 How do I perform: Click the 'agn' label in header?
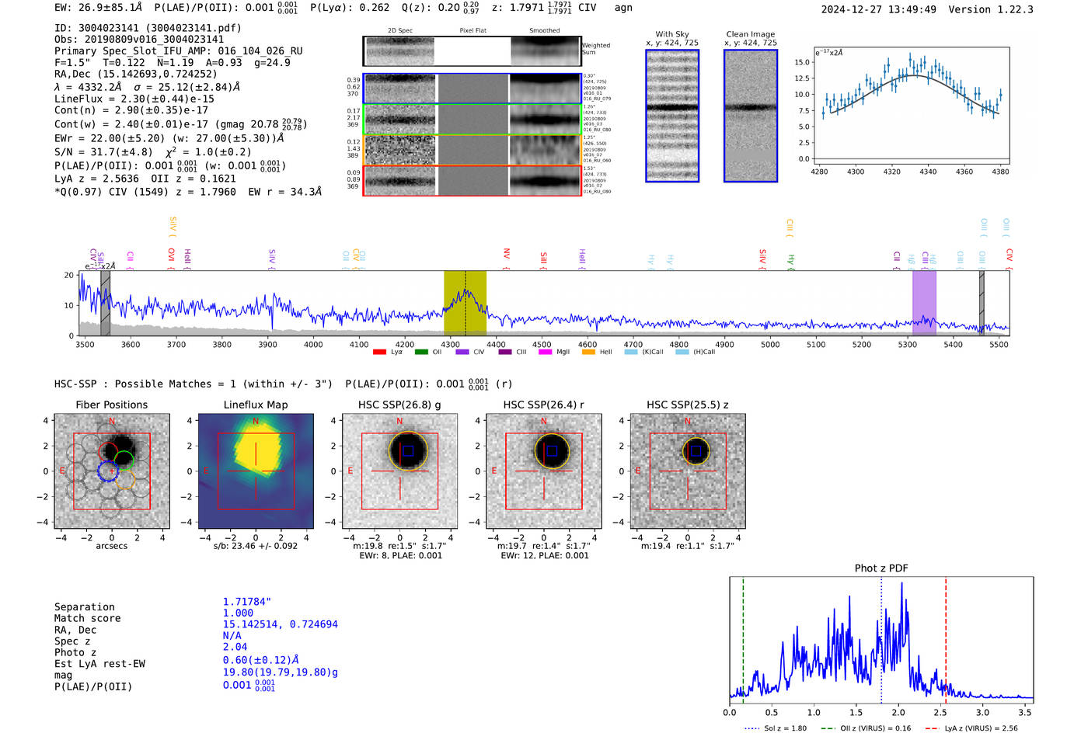pyautogui.click(x=623, y=8)
